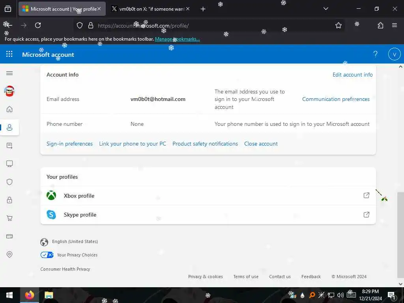Open Firefox View button
Viewport: 404px width, 303px height.
coord(8,9)
